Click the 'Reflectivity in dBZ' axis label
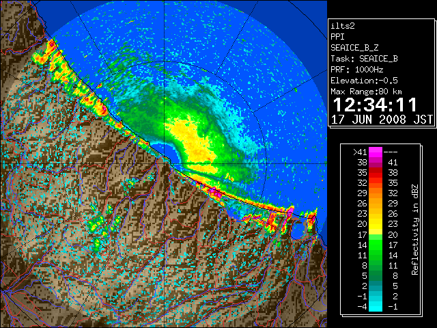437x328 pixels. pyautogui.click(x=415, y=230)
